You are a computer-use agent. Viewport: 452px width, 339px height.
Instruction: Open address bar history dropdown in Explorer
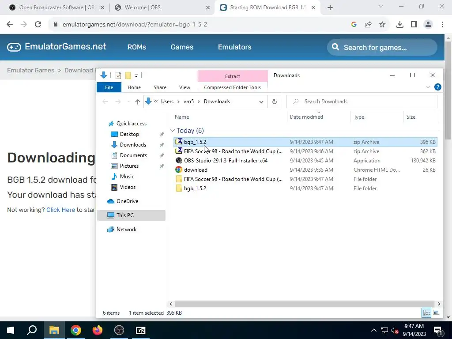[x=261, y=102]
